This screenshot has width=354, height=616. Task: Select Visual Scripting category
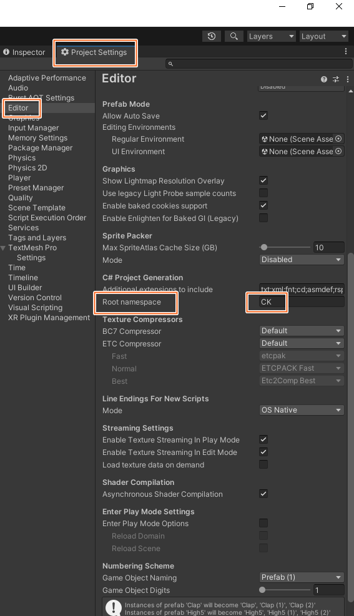pos(36,308)
